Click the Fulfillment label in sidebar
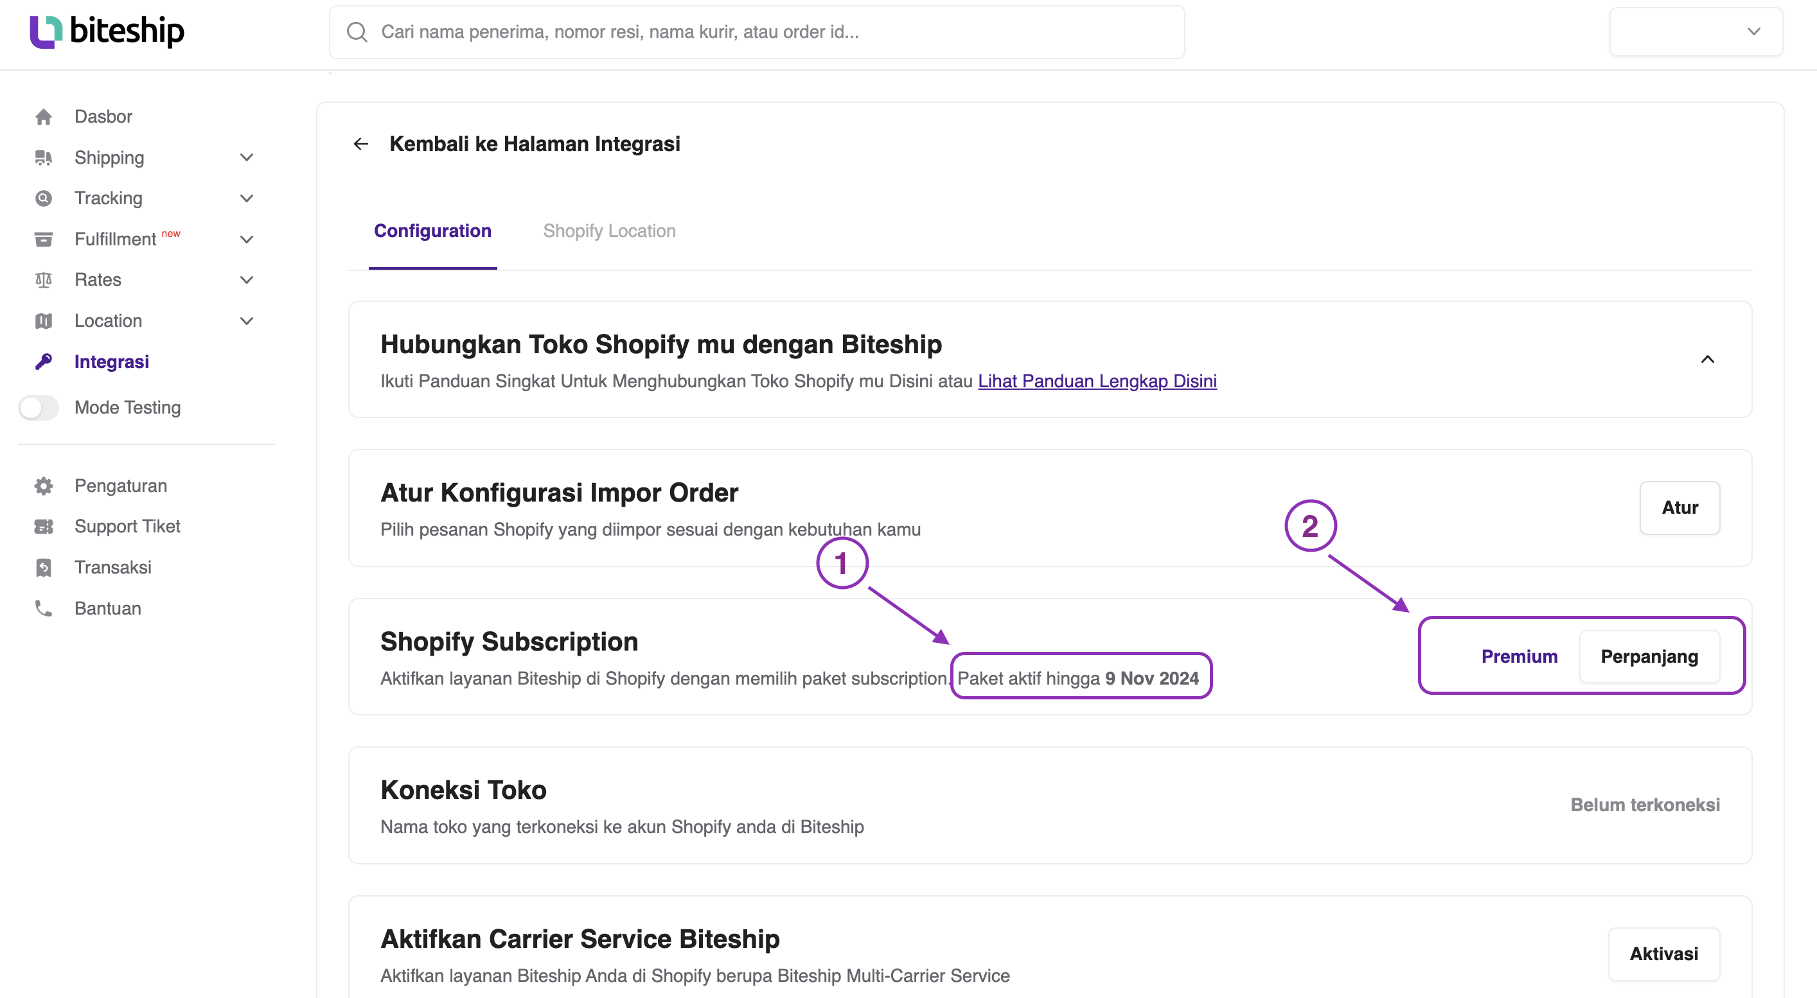The width and height of the screenshot is (1817, 998). pos(116,240)
